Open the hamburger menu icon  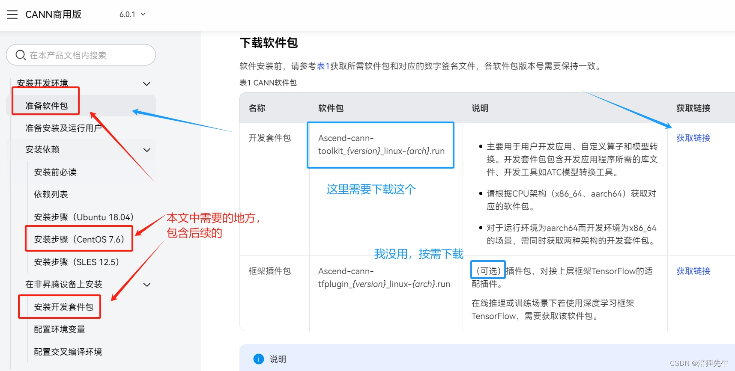pos(12,15)
